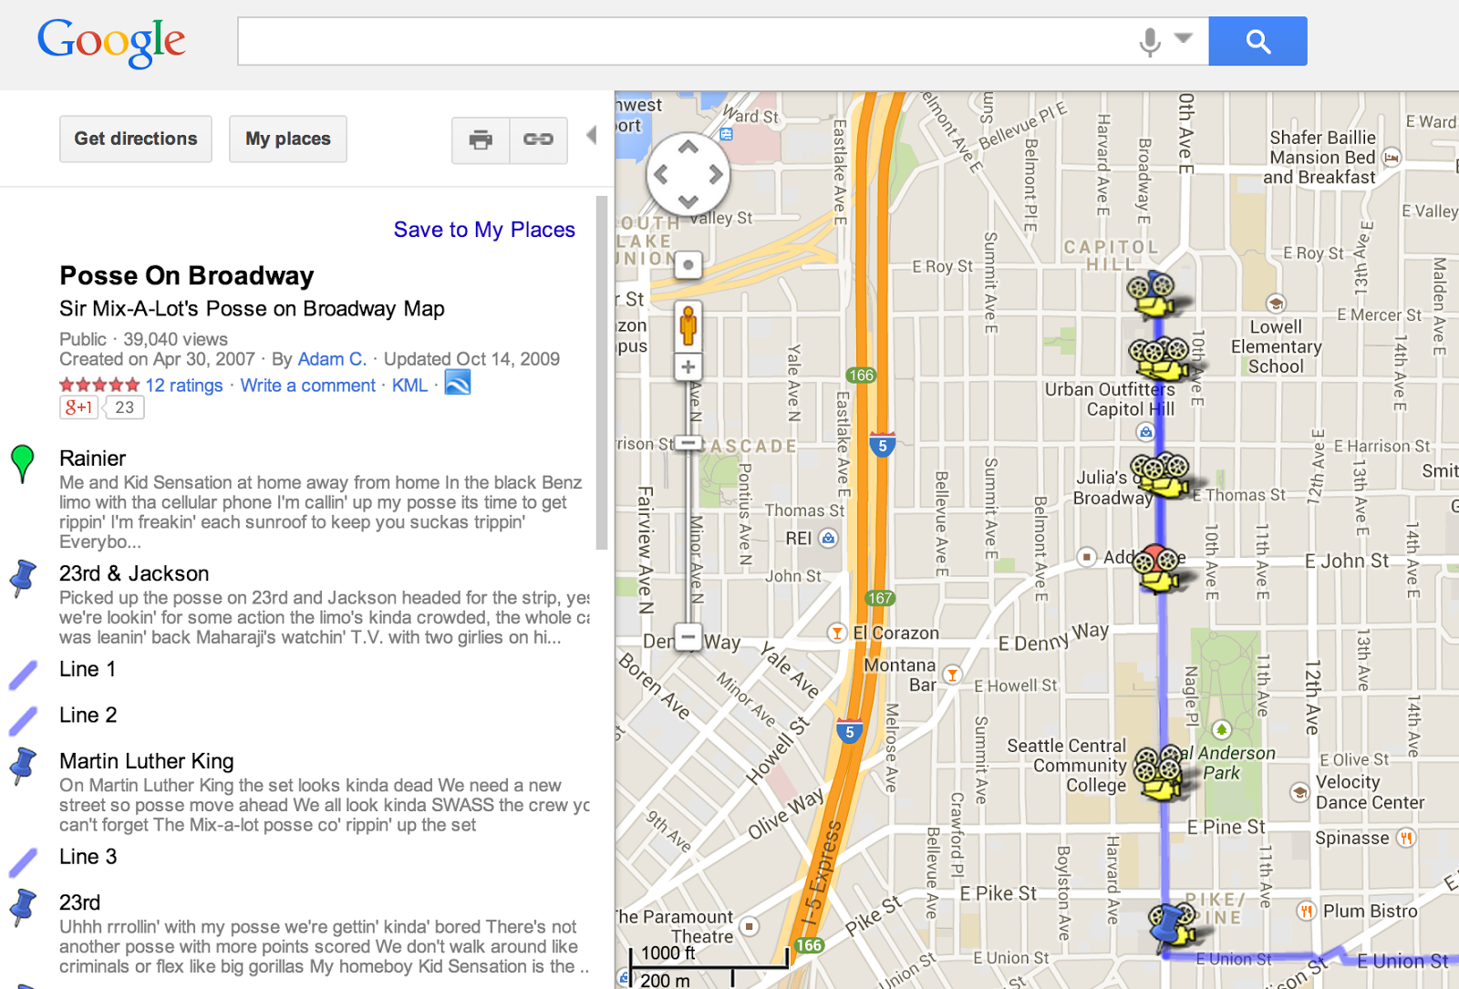Click the REI shopping place icon
Screen dimensions: 1459x989
point(828,538)
